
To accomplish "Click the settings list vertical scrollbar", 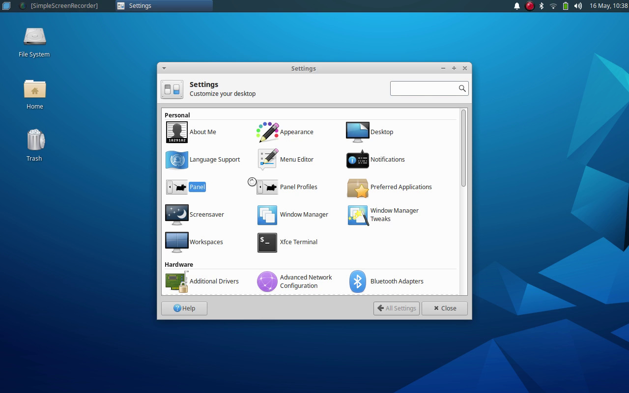I will point(464,148).
